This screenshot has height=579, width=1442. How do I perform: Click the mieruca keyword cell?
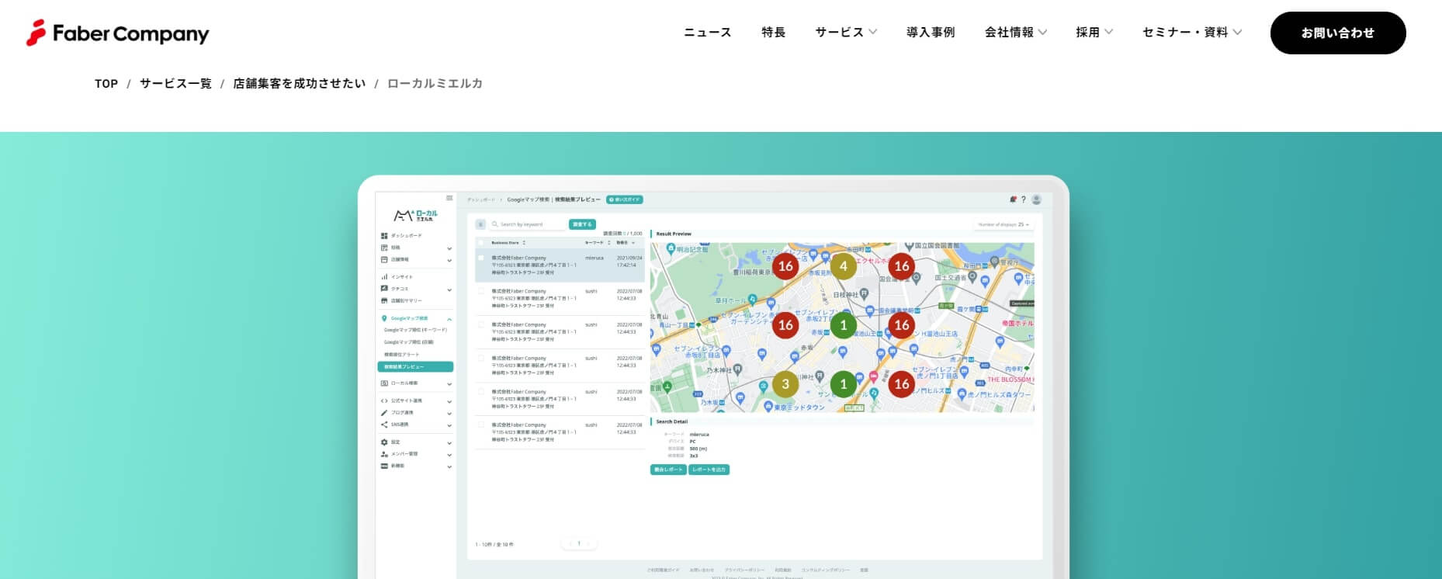coord(594,258)
